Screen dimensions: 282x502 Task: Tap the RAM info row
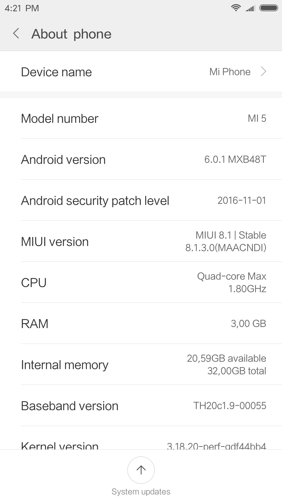(x=141, y=323)
